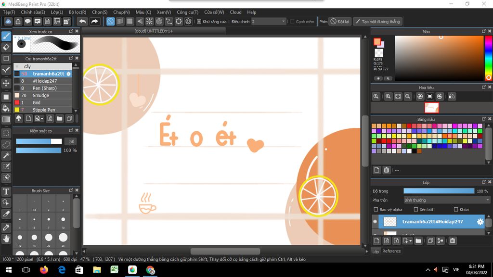The width and height of the screenshot is (493, 277).
Task: Open brush settings gear for tramanh6a2tt
Action: pyautogui.click(x=68, y=74)
